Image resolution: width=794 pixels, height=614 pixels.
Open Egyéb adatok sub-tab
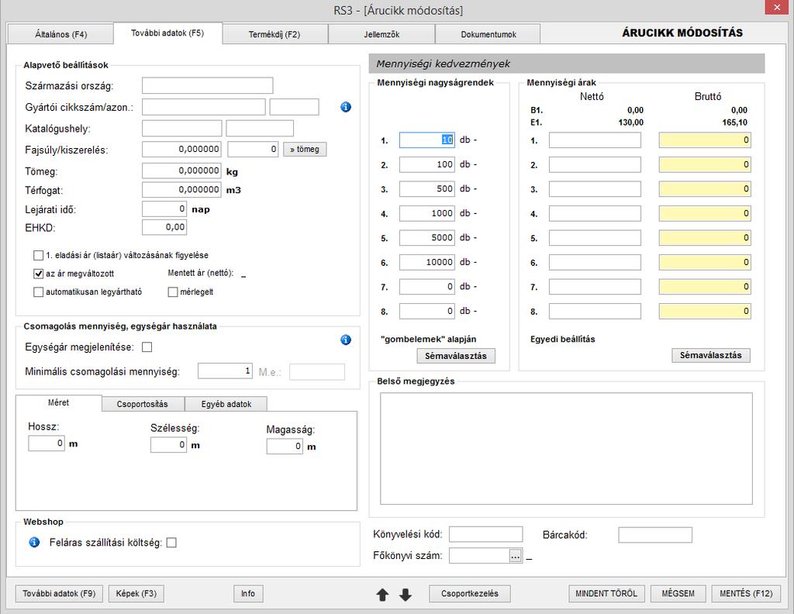[x=226, y=404]
